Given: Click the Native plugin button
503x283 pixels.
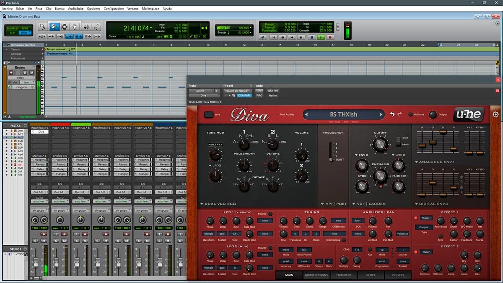Looking at the screenshot, I should pos(272,95).
